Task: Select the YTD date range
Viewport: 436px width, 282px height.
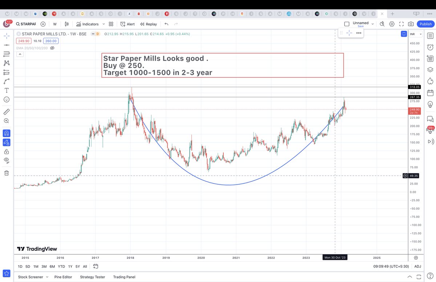Action: pyautogui.click(x=61, y=266)
